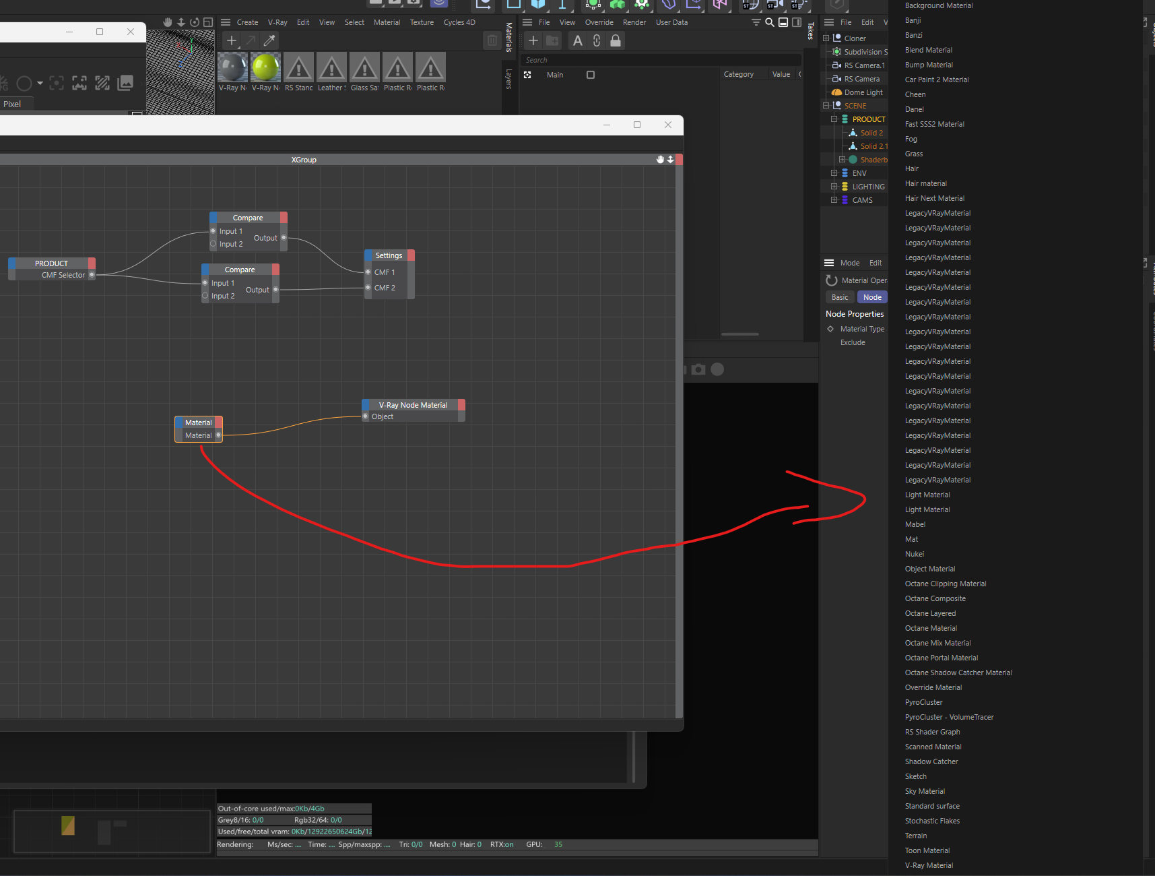Image resolution: width=1155 pixels, height=876 pixels.
Task: Click the filter icon in Takes manager
Action: point(756,22)
